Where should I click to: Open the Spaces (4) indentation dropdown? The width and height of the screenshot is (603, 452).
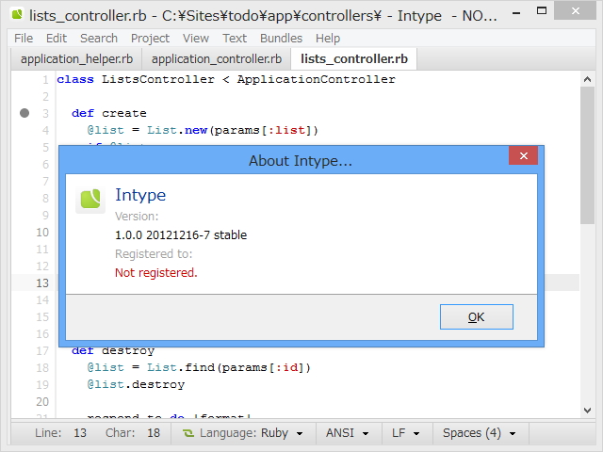click(480, 433)
